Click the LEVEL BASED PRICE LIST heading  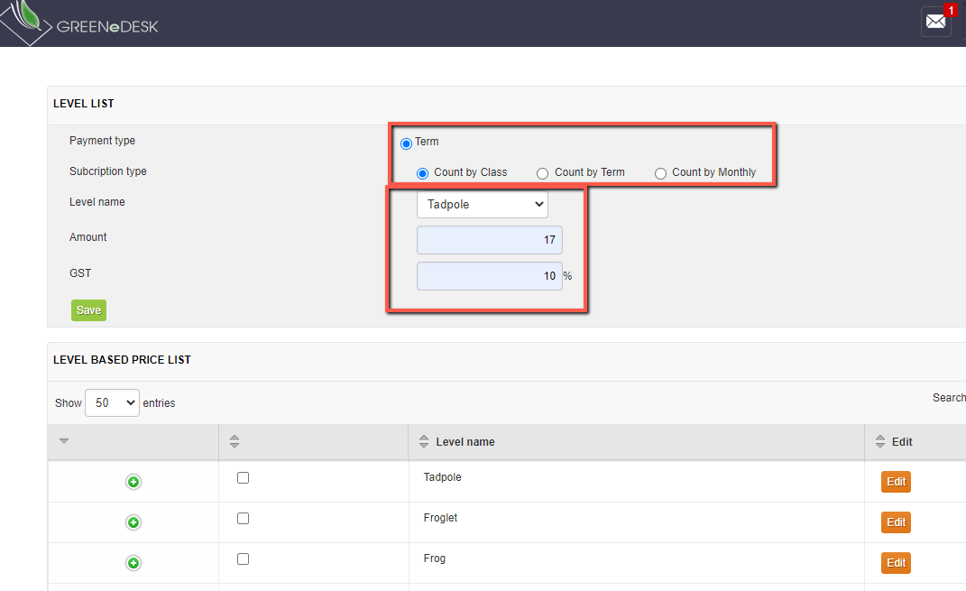tap(122, 360)
